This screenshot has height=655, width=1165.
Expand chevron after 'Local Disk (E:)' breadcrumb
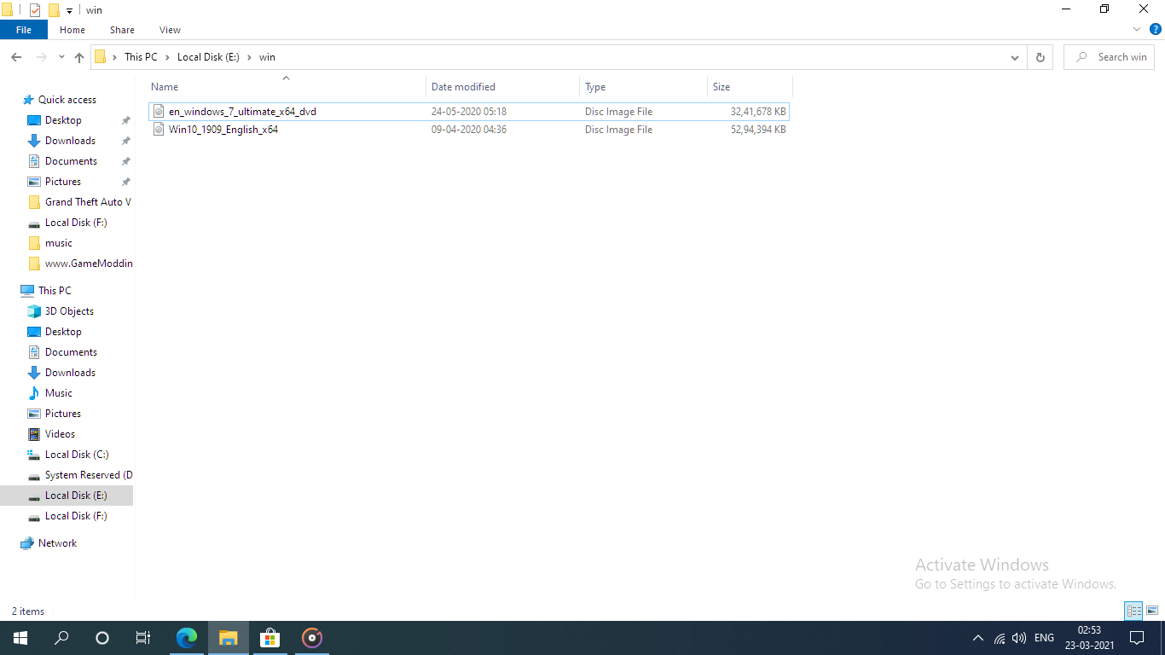coord(250,57)
